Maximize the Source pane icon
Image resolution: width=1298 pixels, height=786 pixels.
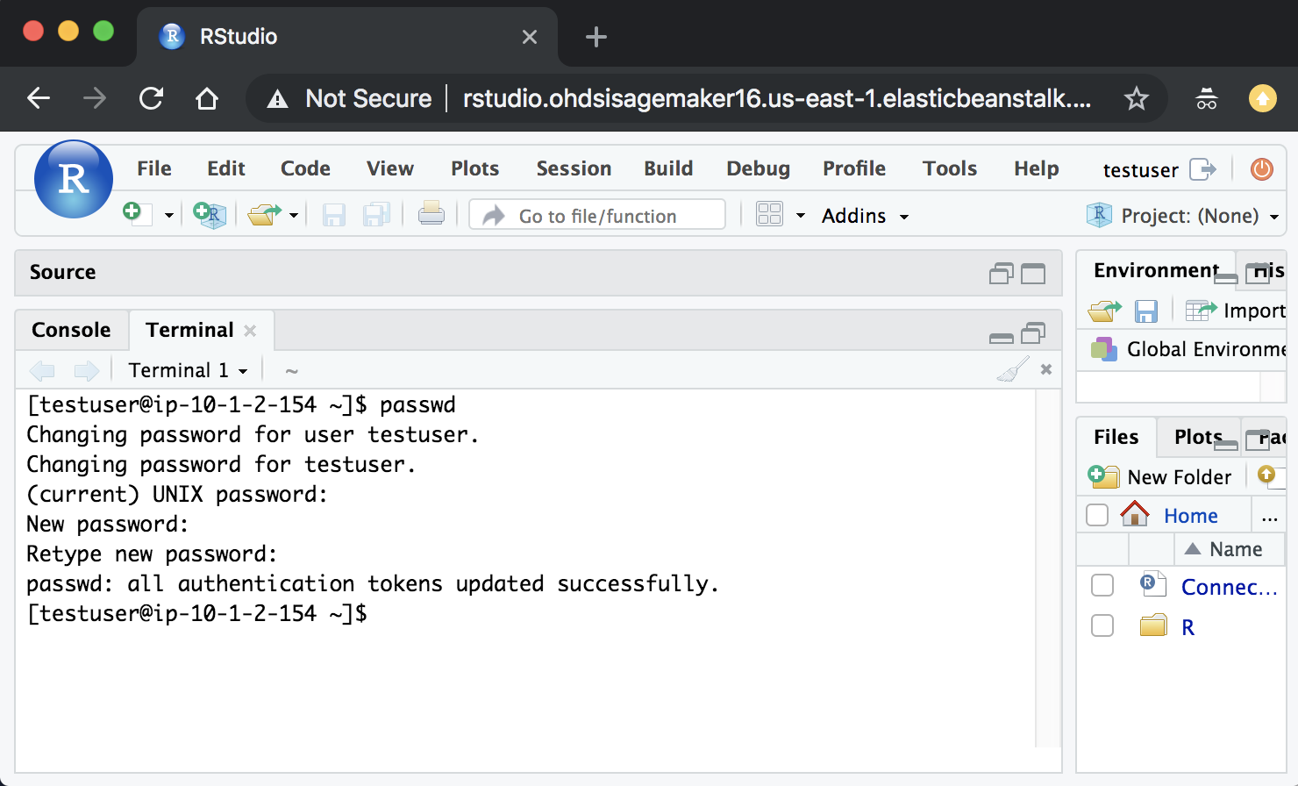tap(1033, 274)
